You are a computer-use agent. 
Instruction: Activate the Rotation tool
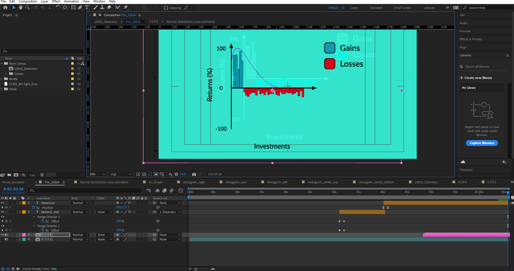coord(58,8)
